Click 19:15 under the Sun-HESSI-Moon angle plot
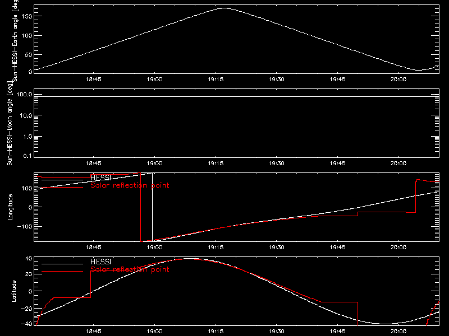449x336 pixels. point(216,164)
